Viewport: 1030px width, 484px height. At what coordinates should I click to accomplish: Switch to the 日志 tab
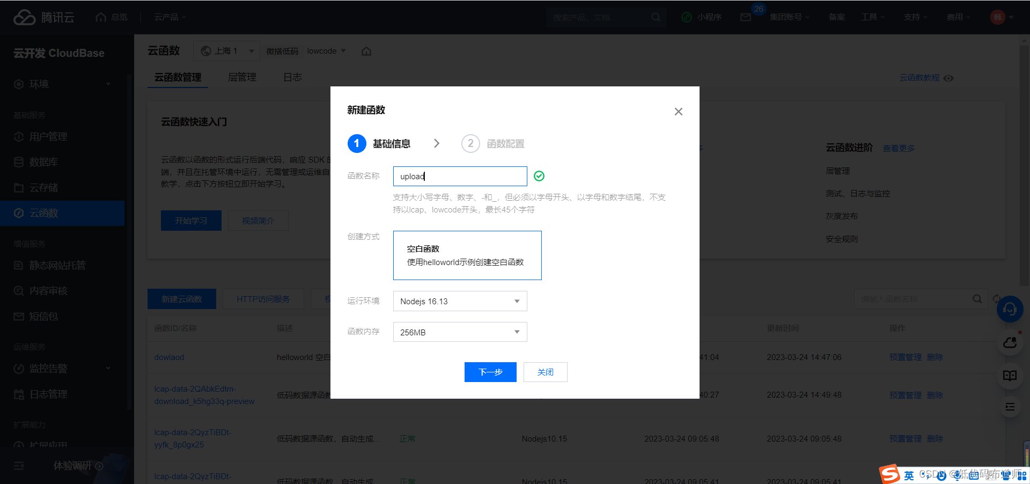tap(292, 77)
